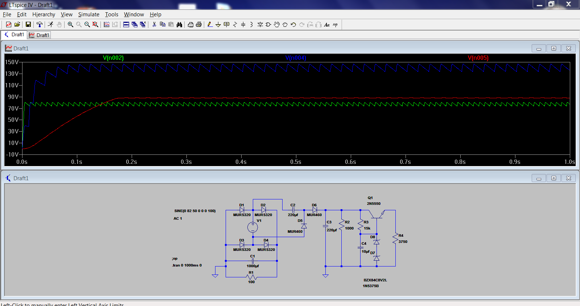Click the .tran 0 1000ms 0 directive
Viewport: 580px width, 306px height.
click(x=187, y=265)
